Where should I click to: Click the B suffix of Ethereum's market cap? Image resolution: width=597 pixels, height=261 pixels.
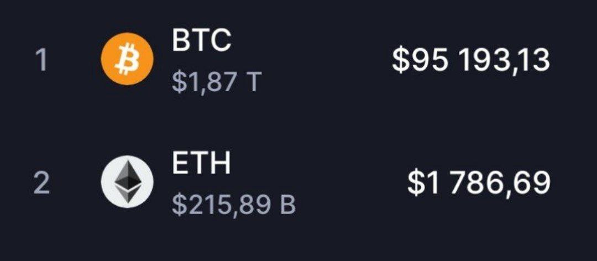(288, 205)
